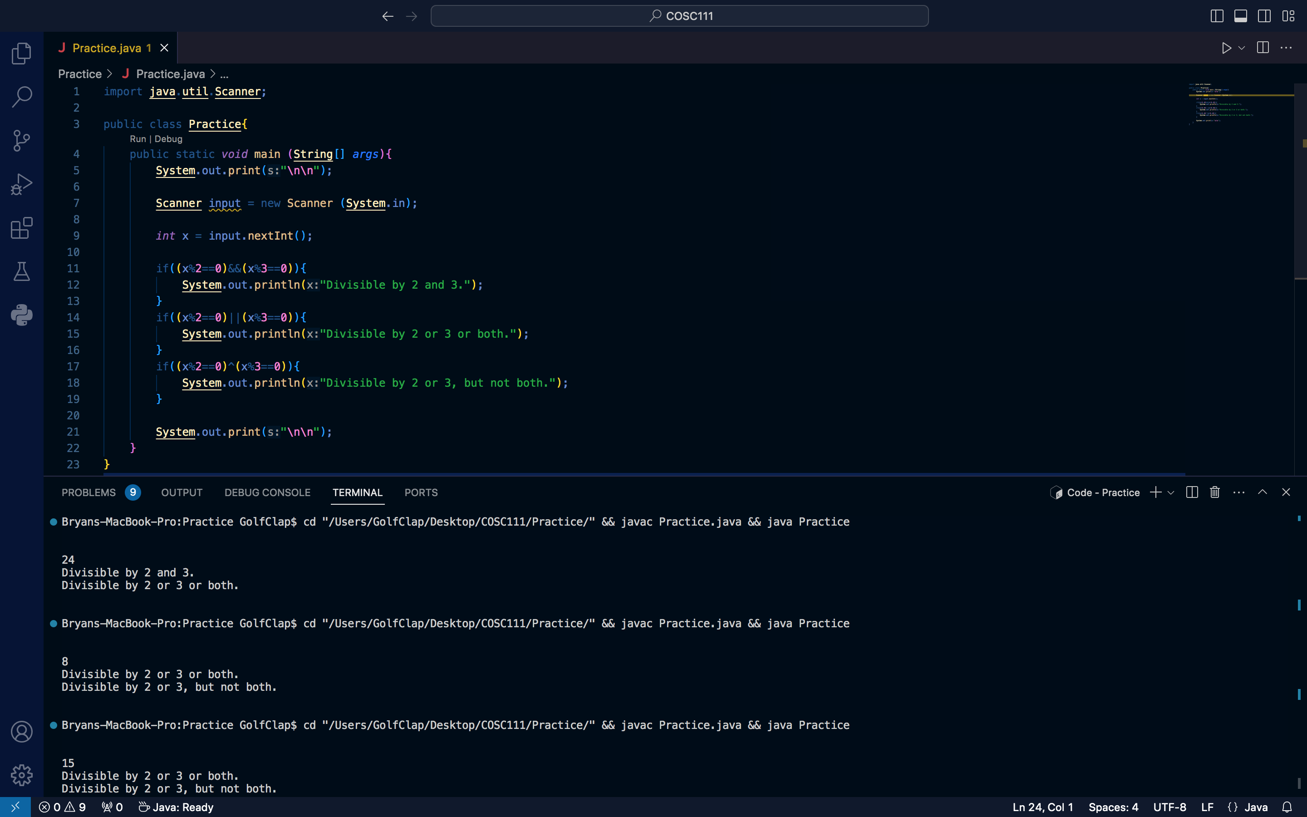Split the terminal panel
This screenshot has width=1307, height=817.
click(1192, 492)
